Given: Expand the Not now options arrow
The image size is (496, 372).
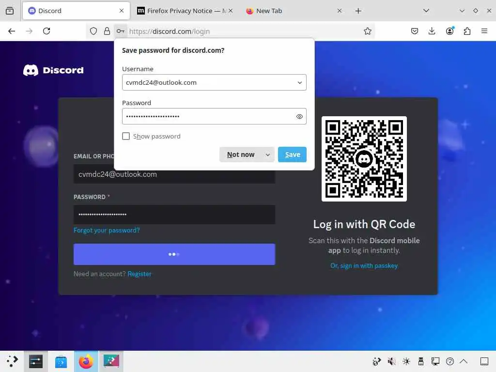Looking at the screenshot, I should coord(268,155).
